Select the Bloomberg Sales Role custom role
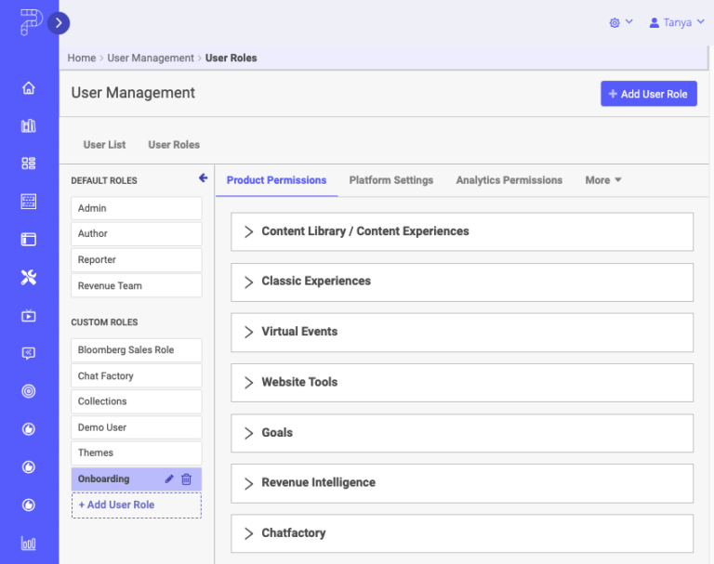Screen dimensions: 714x564 tap(137, 350)
